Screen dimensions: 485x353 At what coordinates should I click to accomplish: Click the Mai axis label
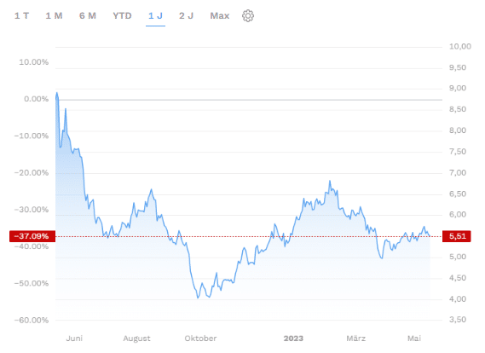coord(414,339)
